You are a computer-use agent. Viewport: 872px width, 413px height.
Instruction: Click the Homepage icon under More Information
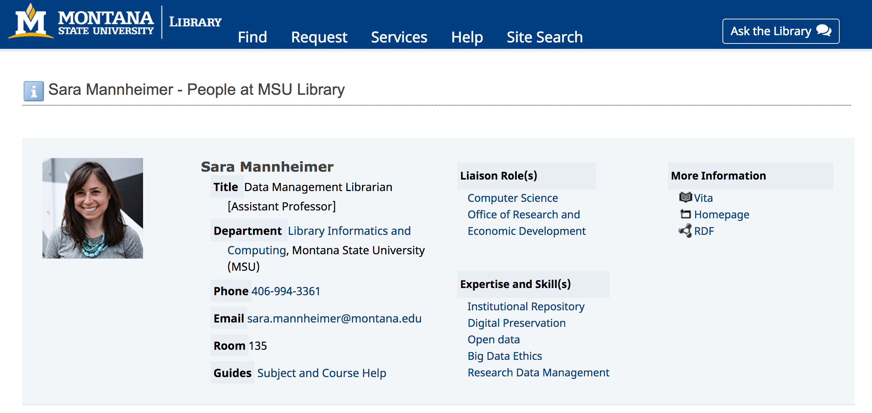point(685,214)
